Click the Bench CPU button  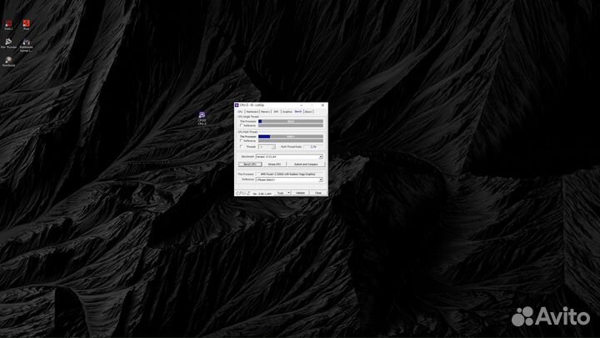(250, 164)
